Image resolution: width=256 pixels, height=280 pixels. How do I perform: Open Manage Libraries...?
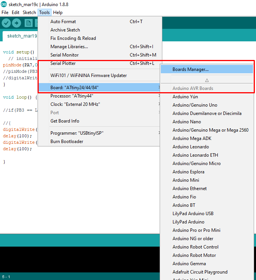(x=100, y=47)
